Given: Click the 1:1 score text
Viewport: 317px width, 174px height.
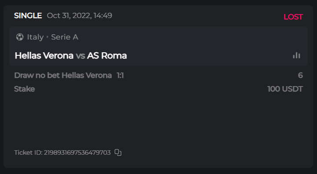Looking at the screenshot, I should (120, 75).
